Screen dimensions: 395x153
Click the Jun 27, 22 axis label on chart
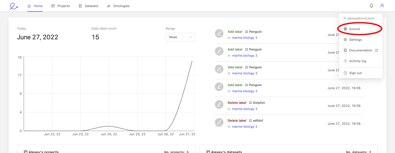coord(187,134)
